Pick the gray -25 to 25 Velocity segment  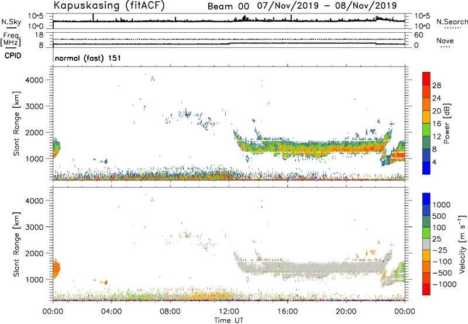(x=426, y=244)
